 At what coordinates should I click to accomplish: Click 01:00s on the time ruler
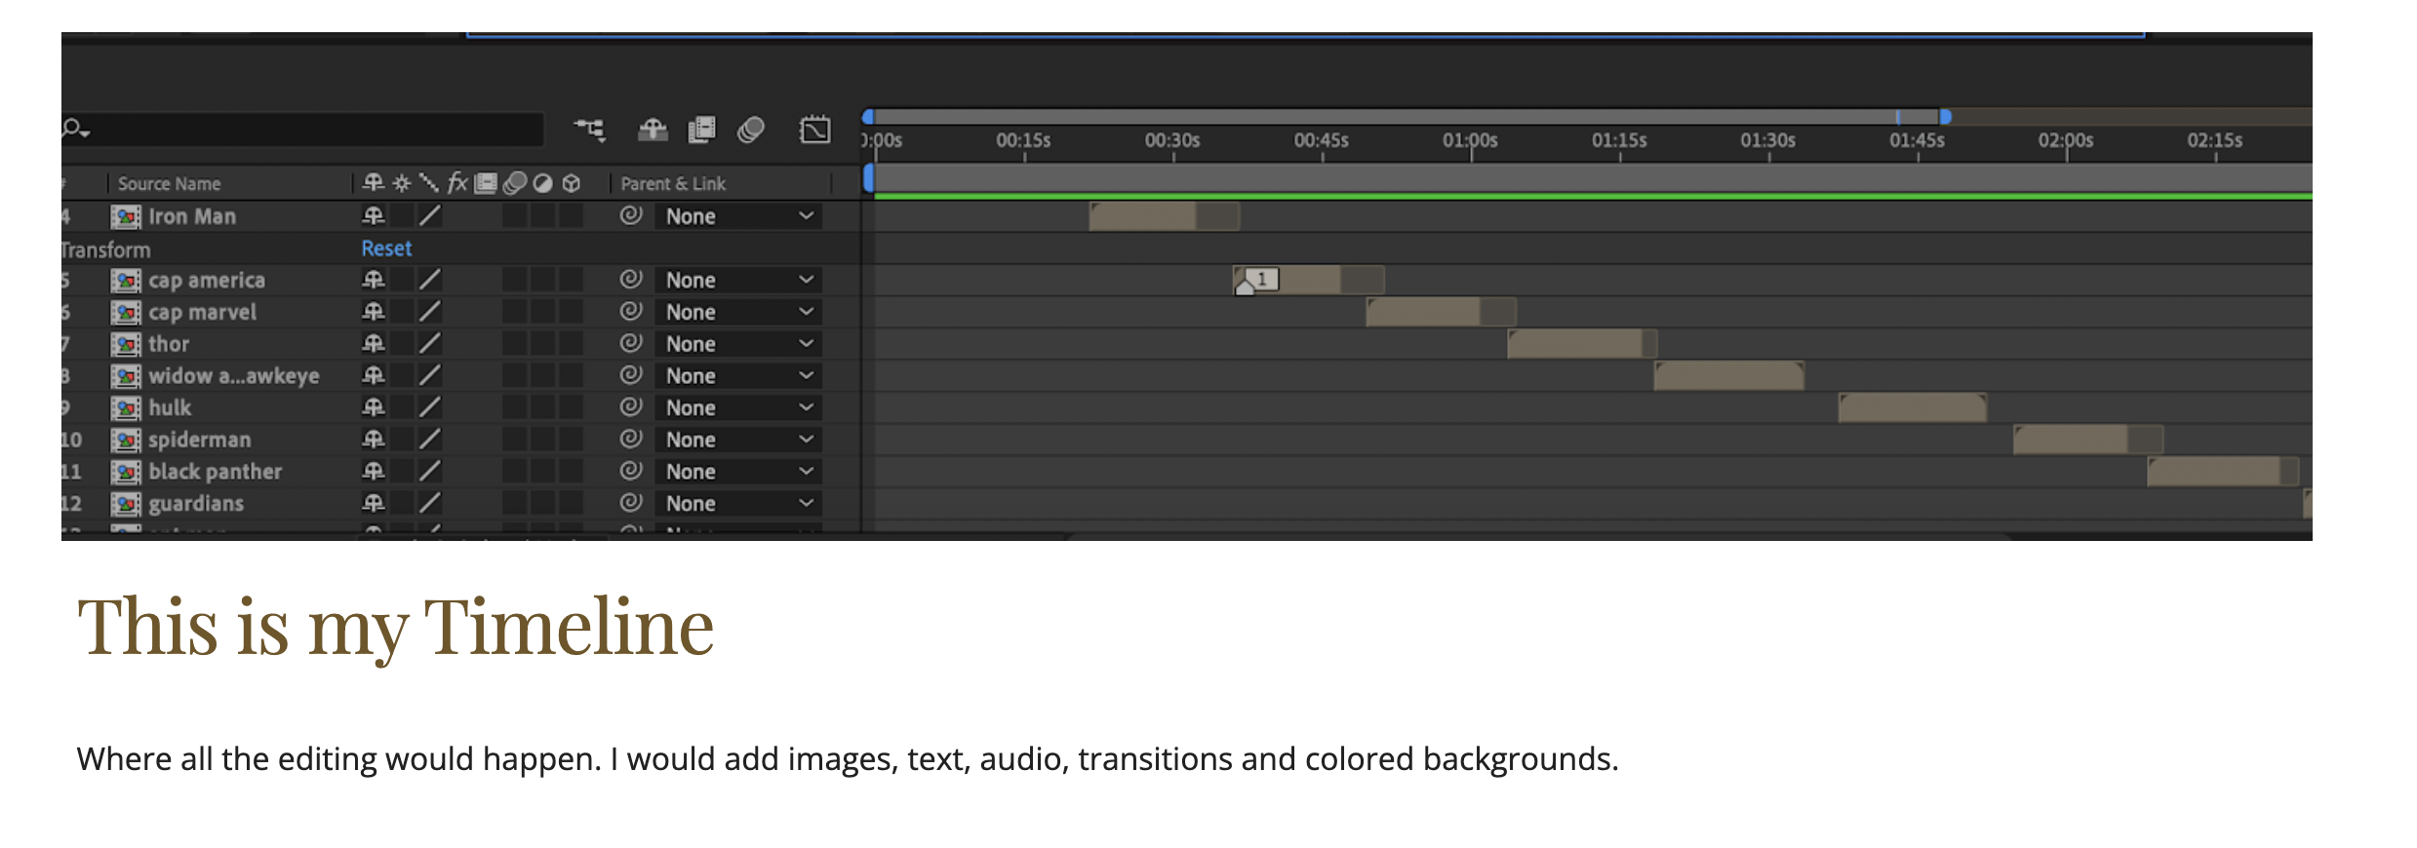[1470, 140]
